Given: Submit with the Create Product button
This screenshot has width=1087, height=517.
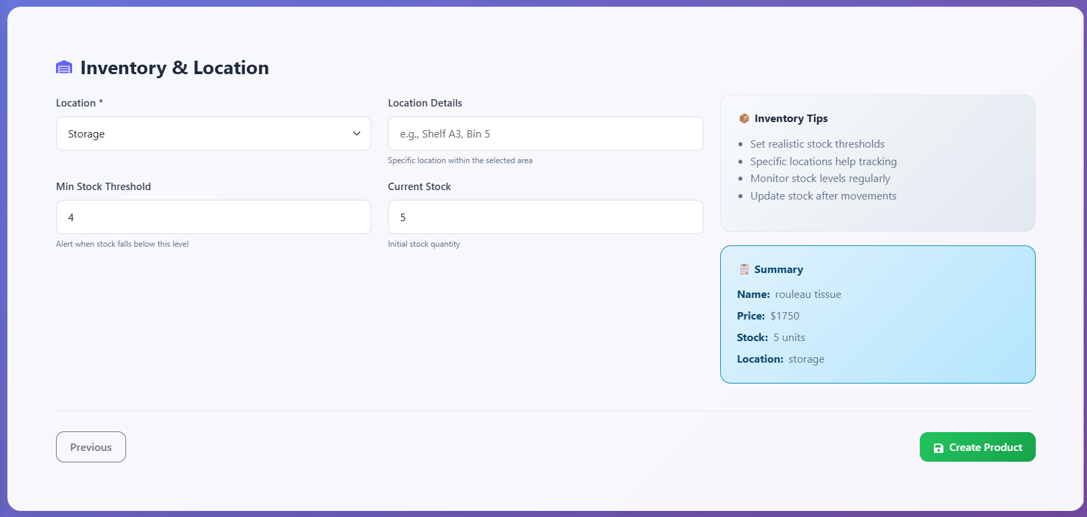Looking at the screenshot, I should click(x=978, y=447).
